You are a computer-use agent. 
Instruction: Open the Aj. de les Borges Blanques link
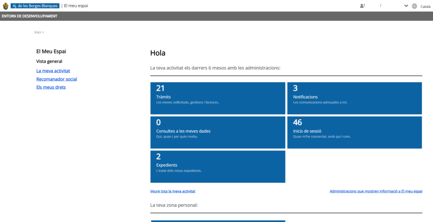[35, 6]
